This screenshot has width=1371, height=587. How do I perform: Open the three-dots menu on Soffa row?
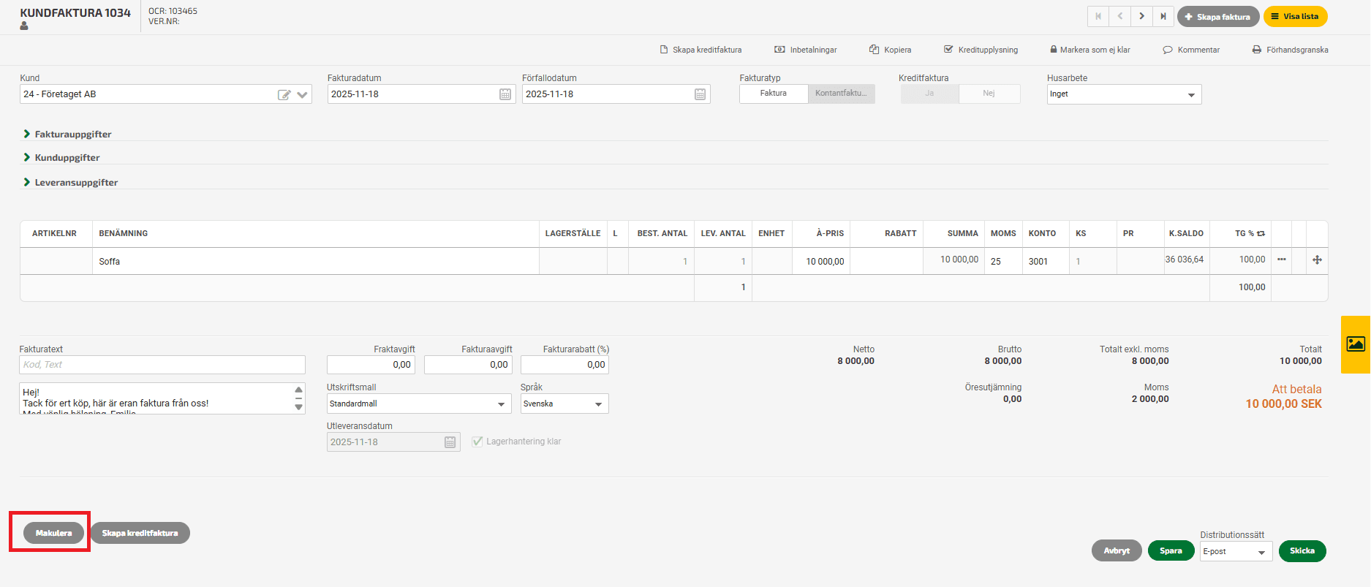click(x=1281, y=260)
